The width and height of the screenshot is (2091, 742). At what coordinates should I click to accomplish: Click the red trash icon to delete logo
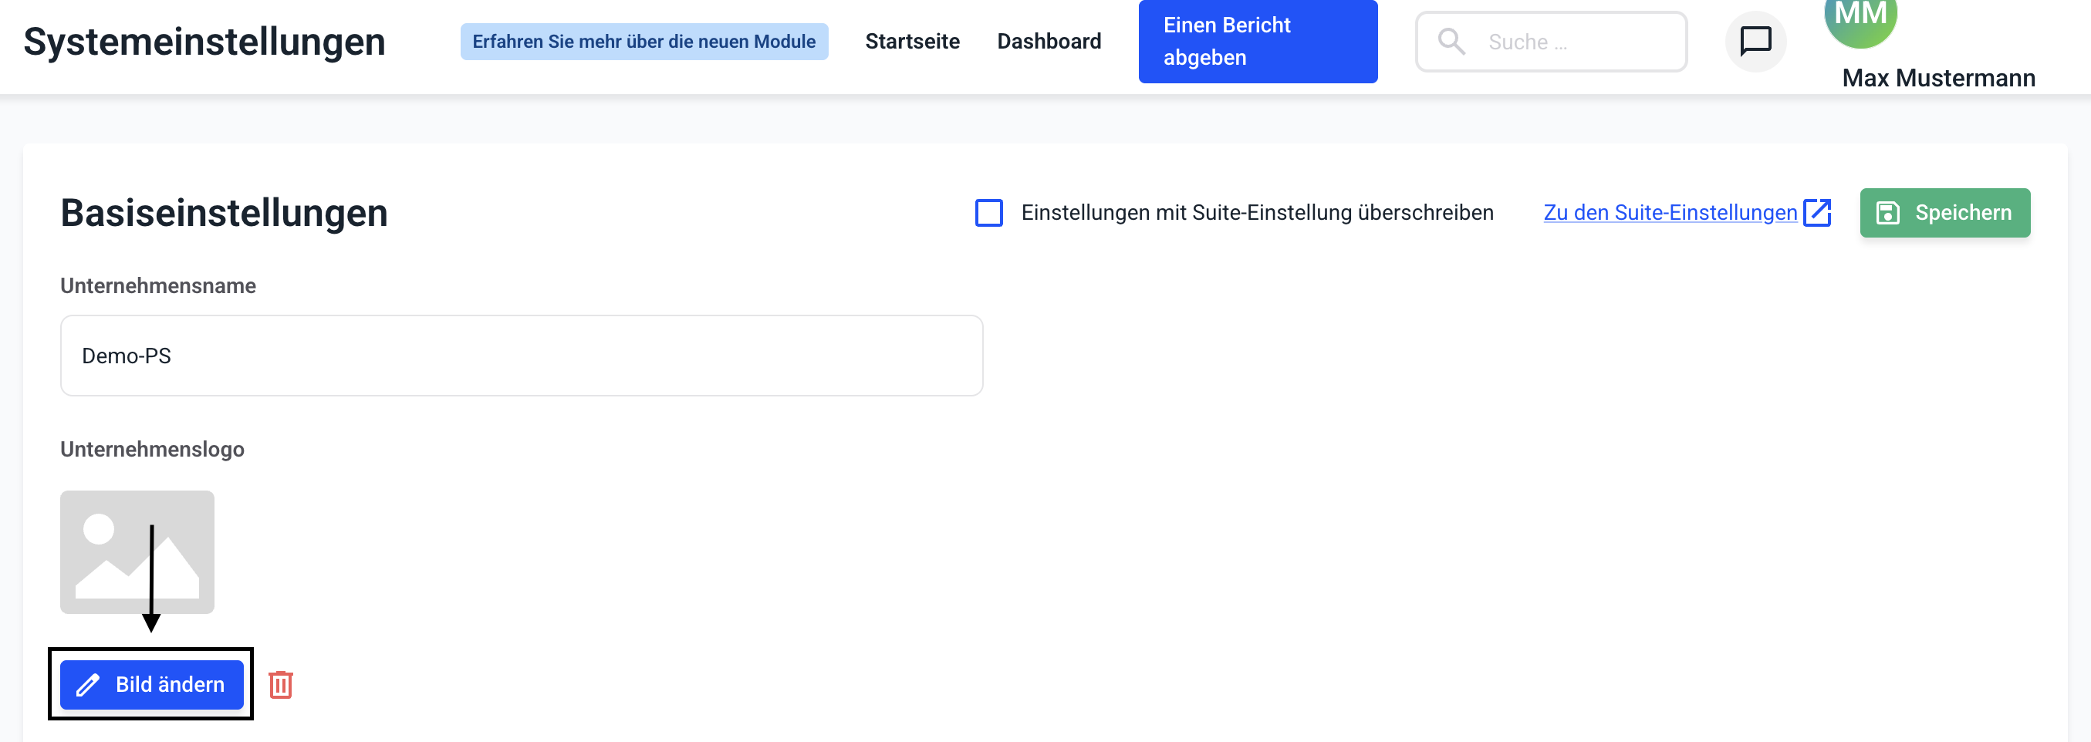281,684
